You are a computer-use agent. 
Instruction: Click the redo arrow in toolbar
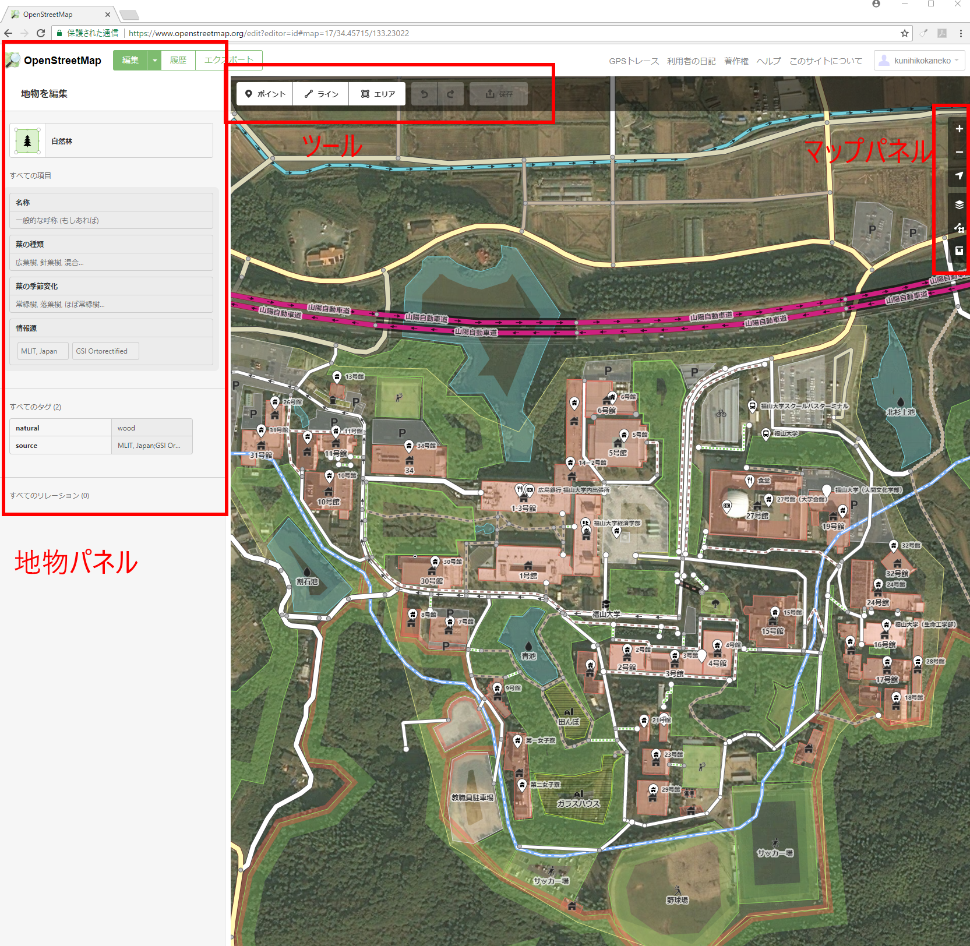tap(450, 94)
